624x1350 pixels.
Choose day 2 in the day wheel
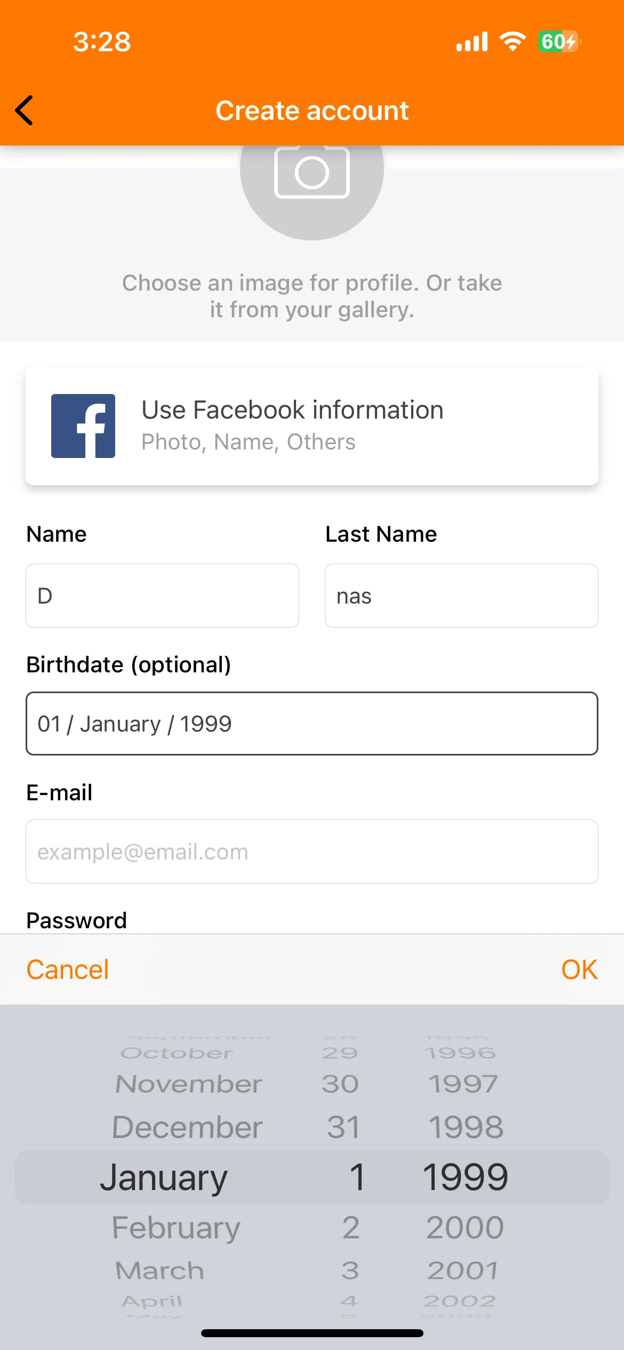[351, 1227]
